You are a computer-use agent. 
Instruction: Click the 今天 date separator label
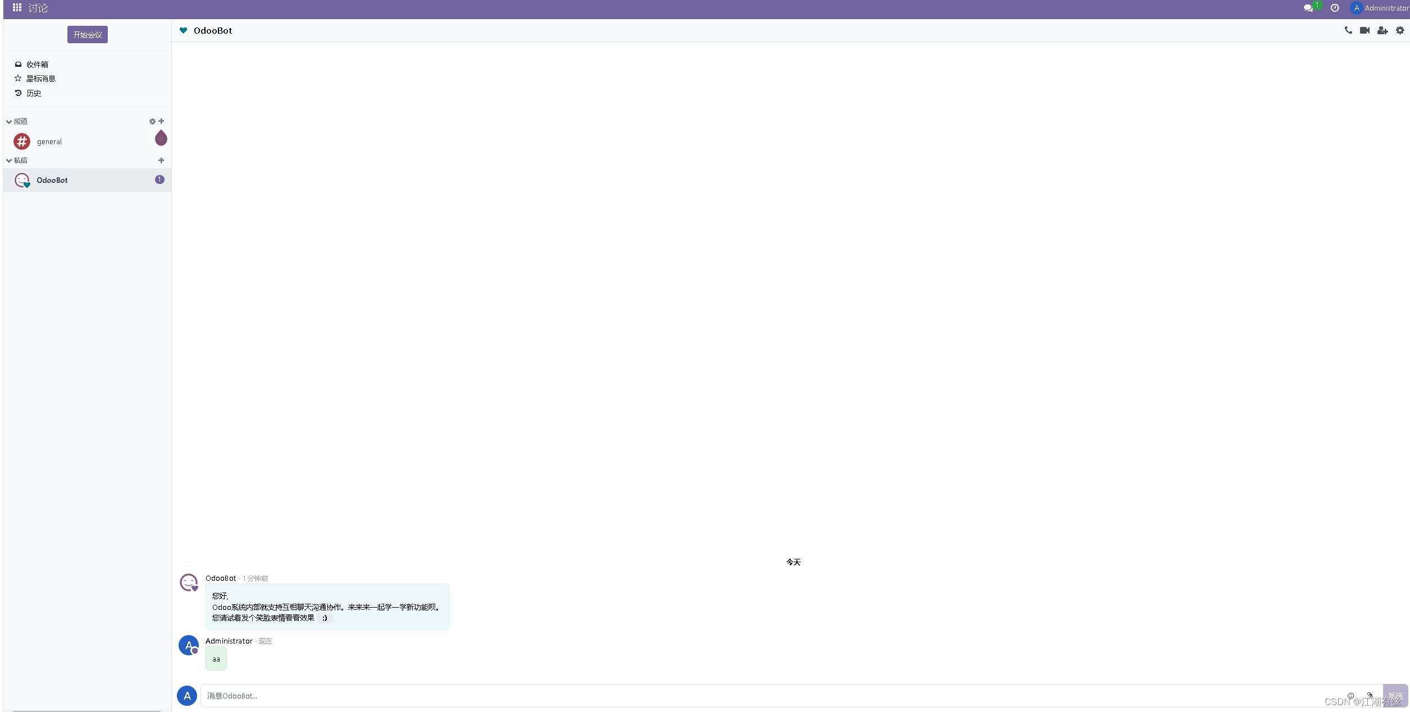click(x=793, y=562)
